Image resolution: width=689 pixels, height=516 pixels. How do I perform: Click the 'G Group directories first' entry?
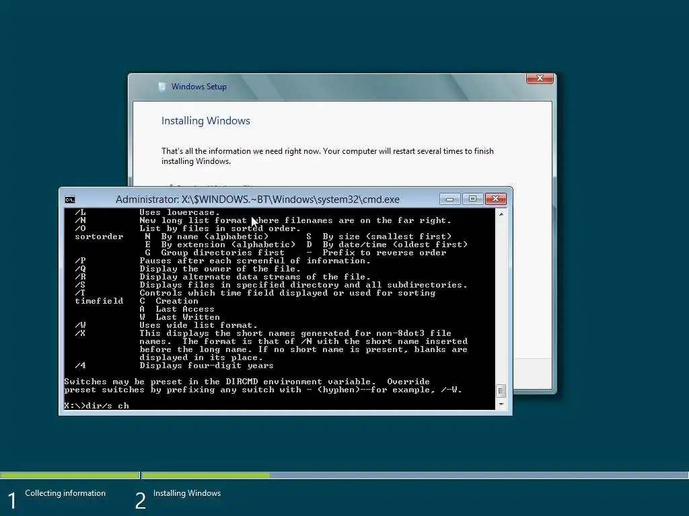click(215, 253)
